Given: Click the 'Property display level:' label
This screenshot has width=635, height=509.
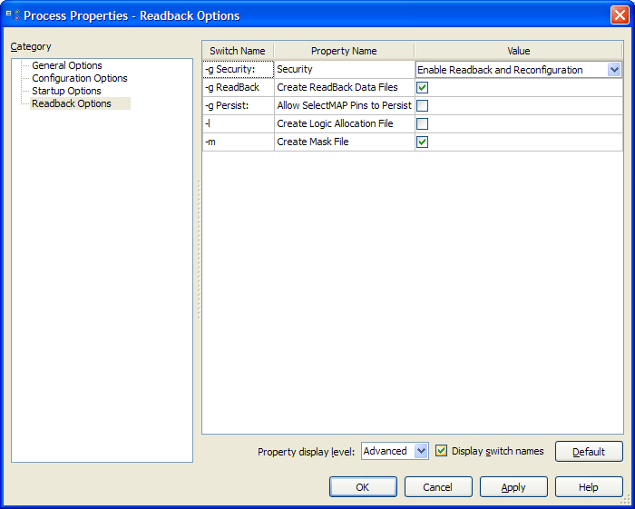Looking at the screenshot, I should pos(307,452).
